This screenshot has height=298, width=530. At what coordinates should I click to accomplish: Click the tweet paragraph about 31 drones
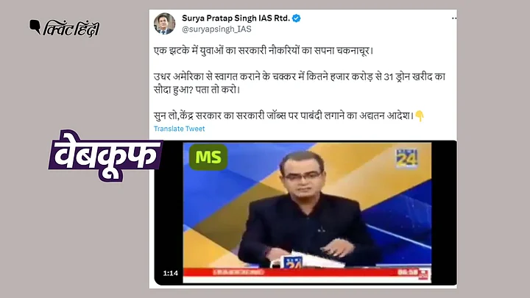[300, 83]
